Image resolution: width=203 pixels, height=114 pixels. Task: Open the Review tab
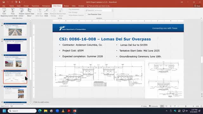coord(66,6)
